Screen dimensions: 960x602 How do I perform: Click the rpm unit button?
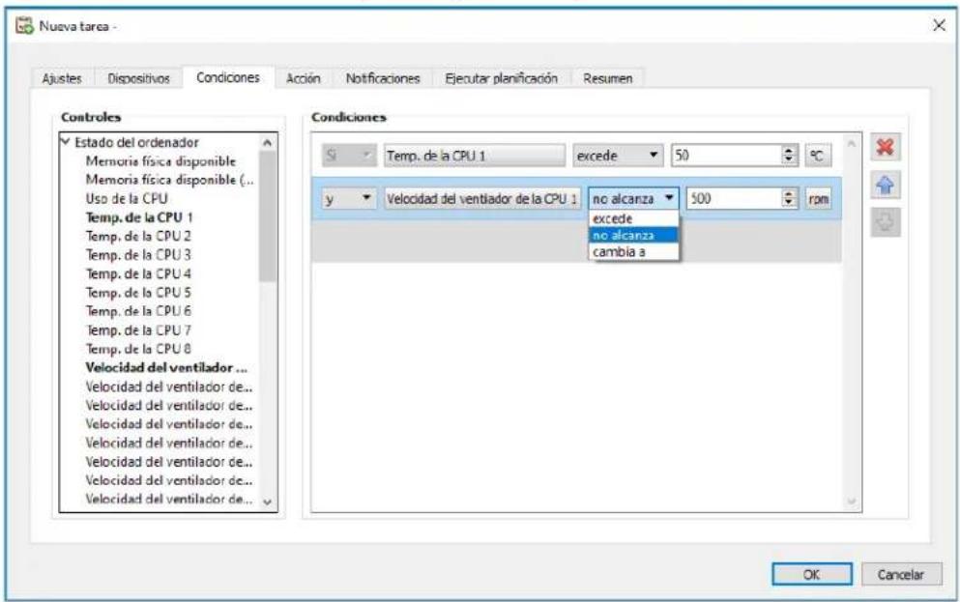pos(819,197)
